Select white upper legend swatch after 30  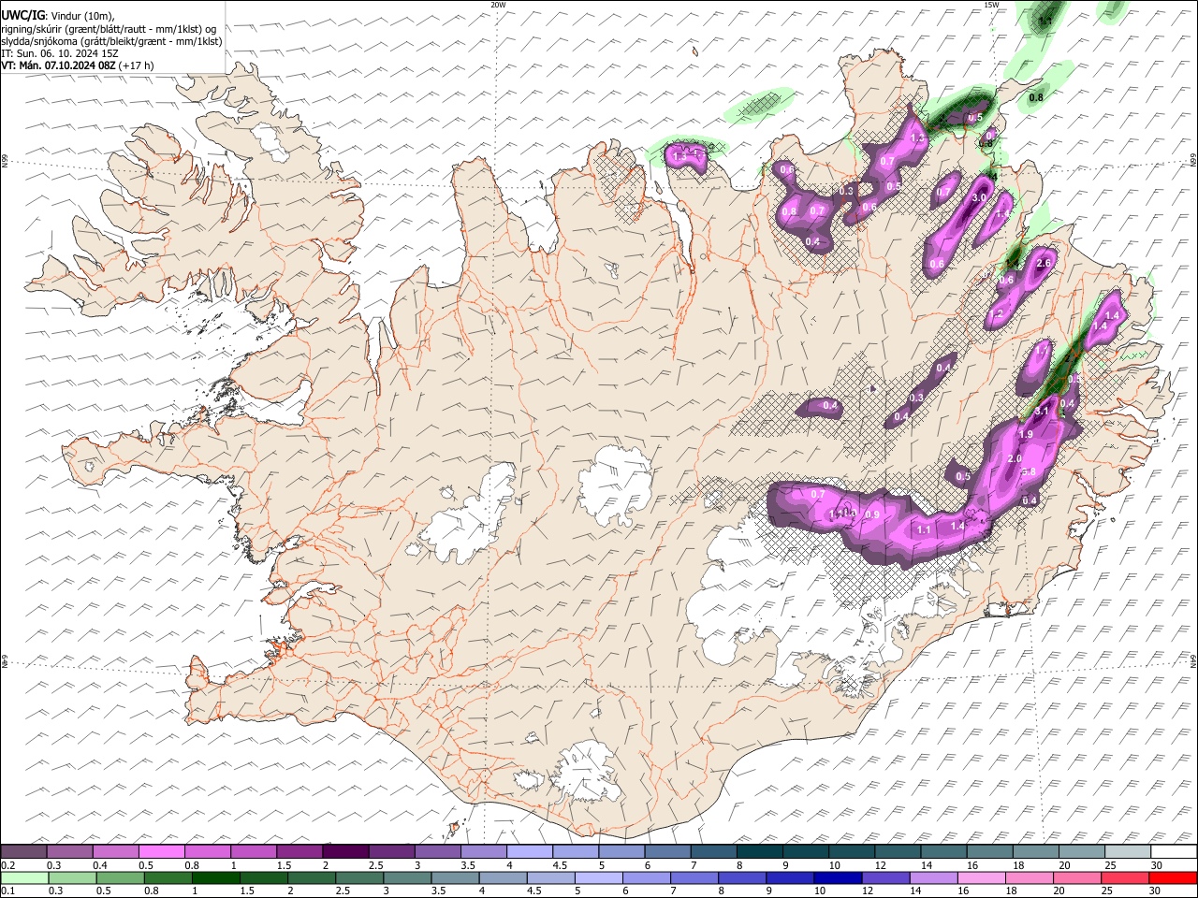[x=1174, y=851]
